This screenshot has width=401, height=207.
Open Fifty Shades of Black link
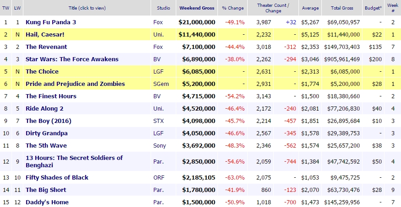pos(57,177)
